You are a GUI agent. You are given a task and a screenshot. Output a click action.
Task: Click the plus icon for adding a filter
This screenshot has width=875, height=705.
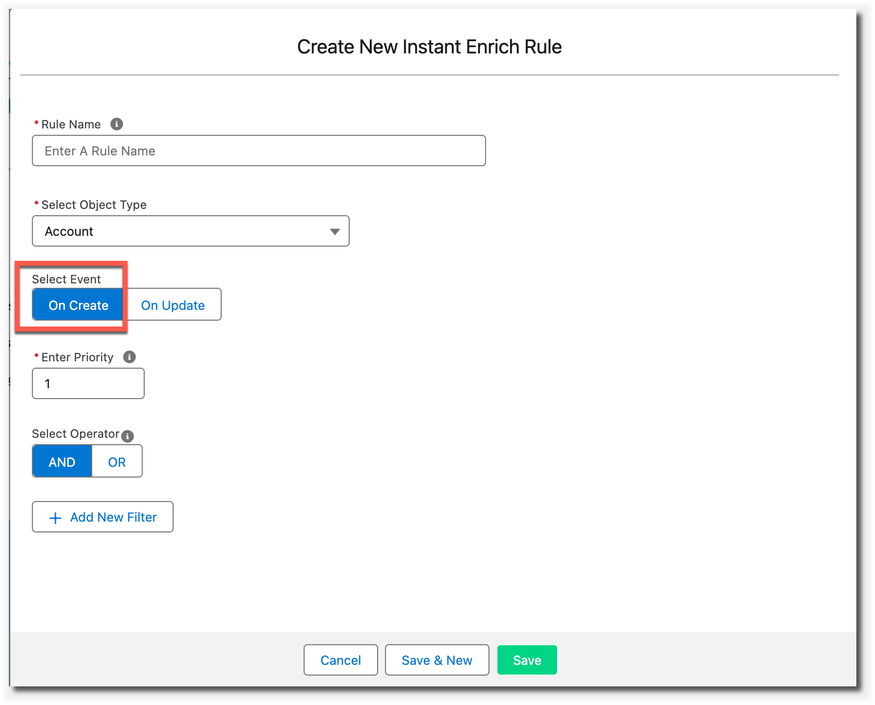[55, 518]
